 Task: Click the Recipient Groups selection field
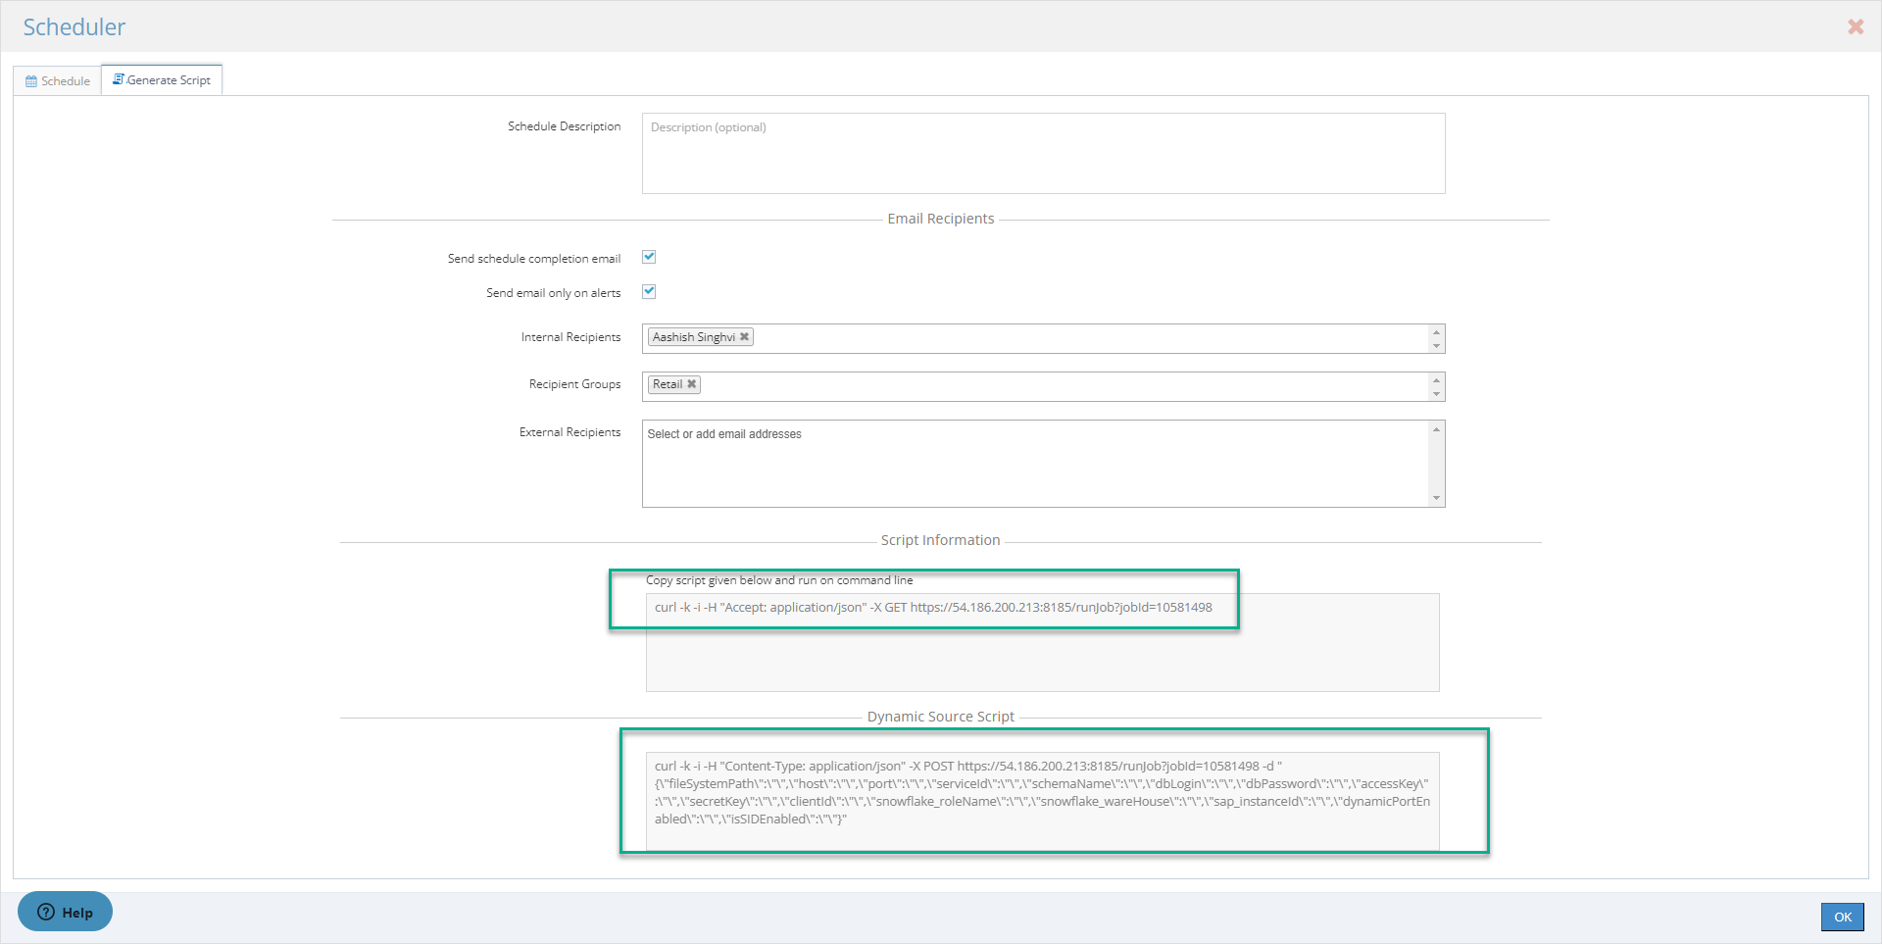[x=1043, y=386]
